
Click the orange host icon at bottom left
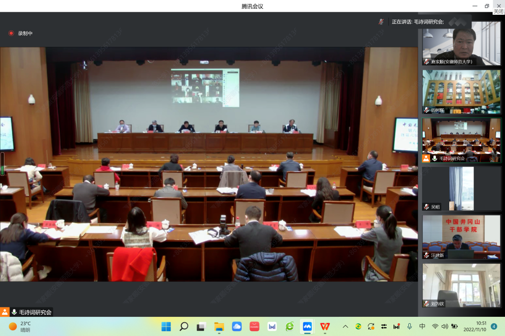pyautogui.click(x=5, y=312)
